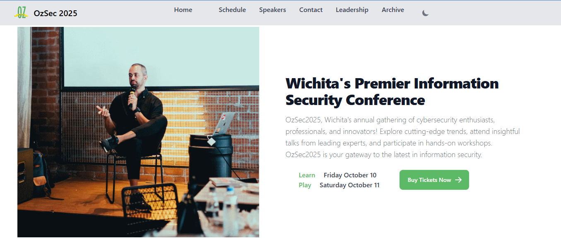Click the Wichita's Premier Information Security Conference heading
Image resolution: width=561 pixels, height=246 pixels.
[x=392, y=91]
